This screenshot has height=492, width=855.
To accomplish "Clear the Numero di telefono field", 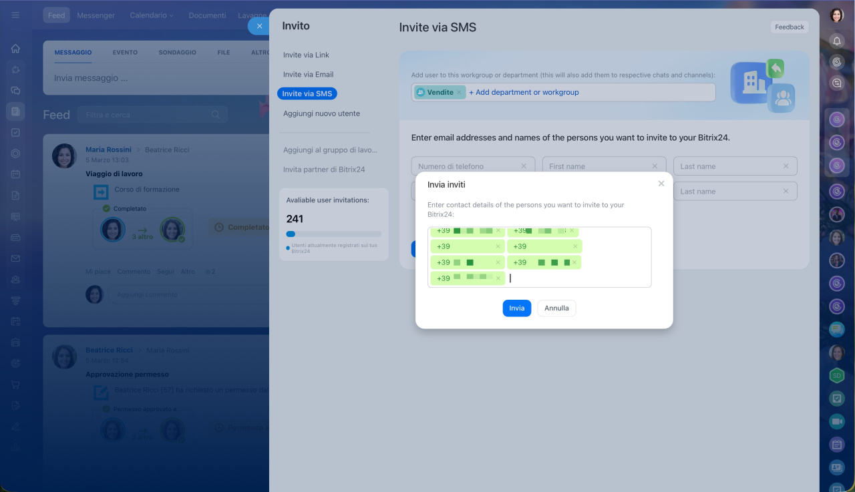I will coord(524,166).
